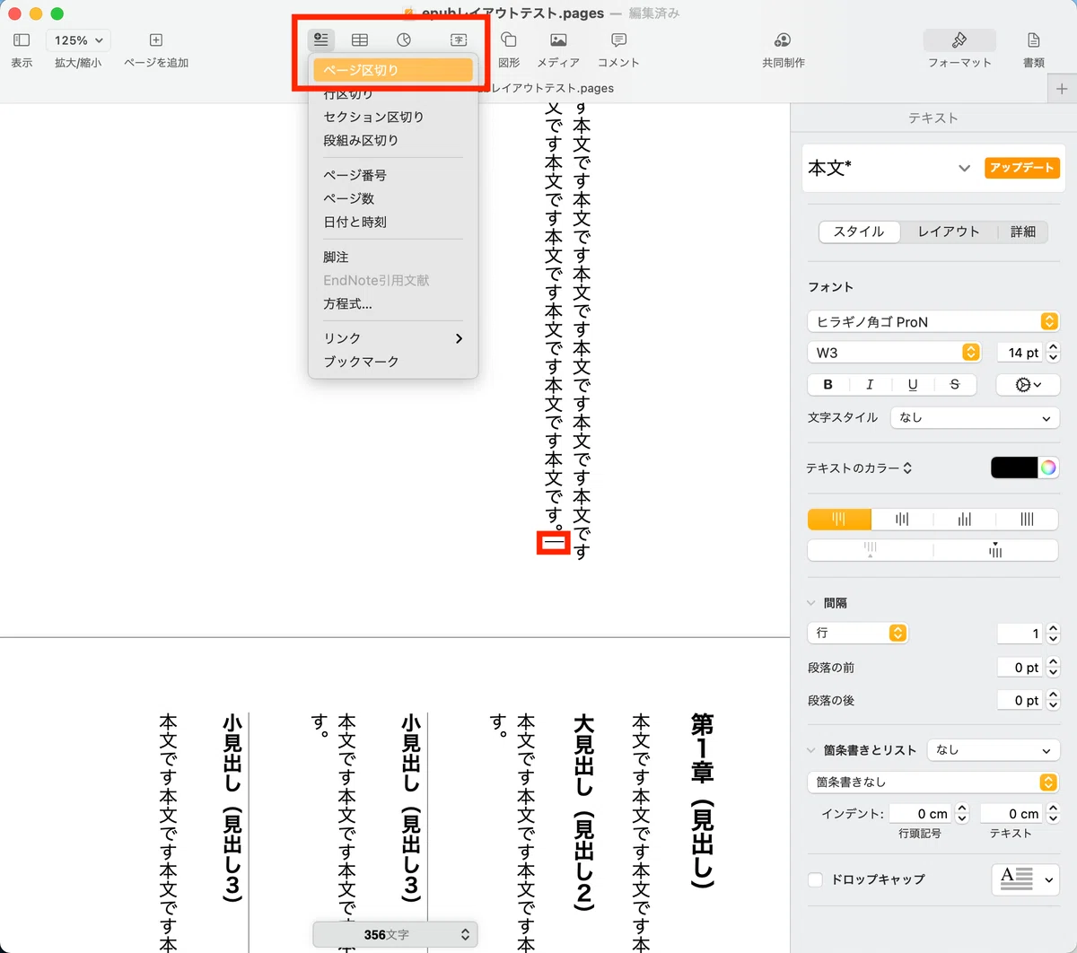Click the 行頭記号 indent field
Image resolution: width=1077 pixels, height=953 pixels.
[920, 814]
